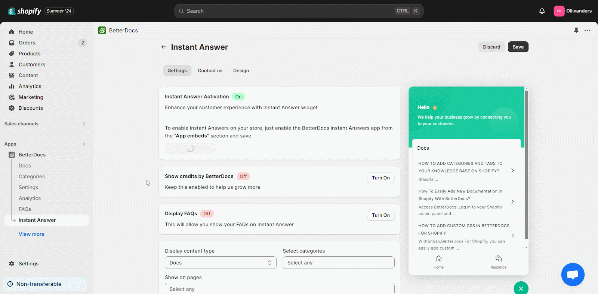Image resolution: width=598 pixels, height=294 pixels.
Task: Open the three-dot more actions menu
Action: [587, 30]
